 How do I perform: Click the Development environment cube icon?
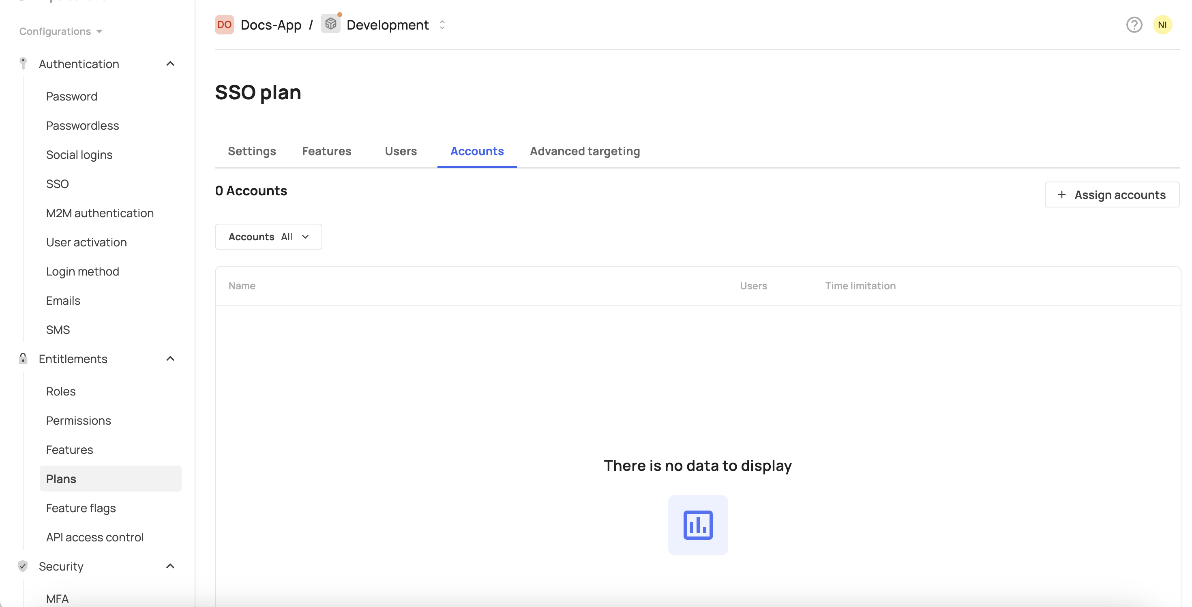coord(330,24)
